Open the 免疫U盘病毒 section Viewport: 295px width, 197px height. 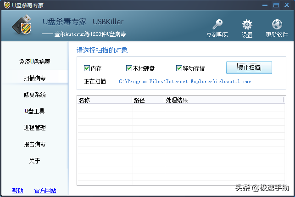[34, 62]
